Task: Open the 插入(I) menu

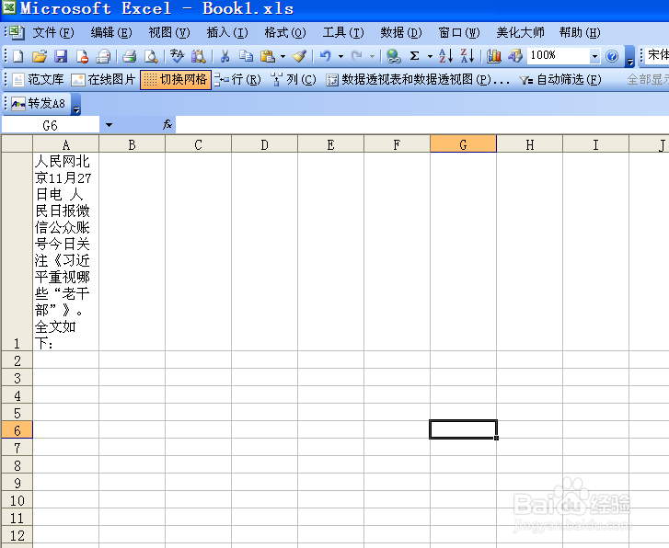Action: pos(227,32)
